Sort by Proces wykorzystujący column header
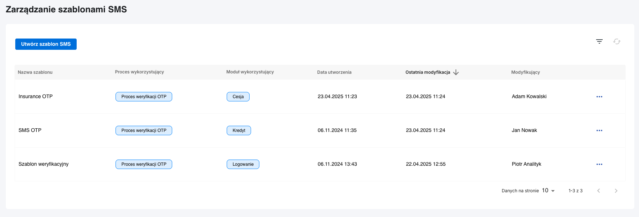The width and height of the screenshot is (639, 217). pyautogui.click(x=139, y=72)
